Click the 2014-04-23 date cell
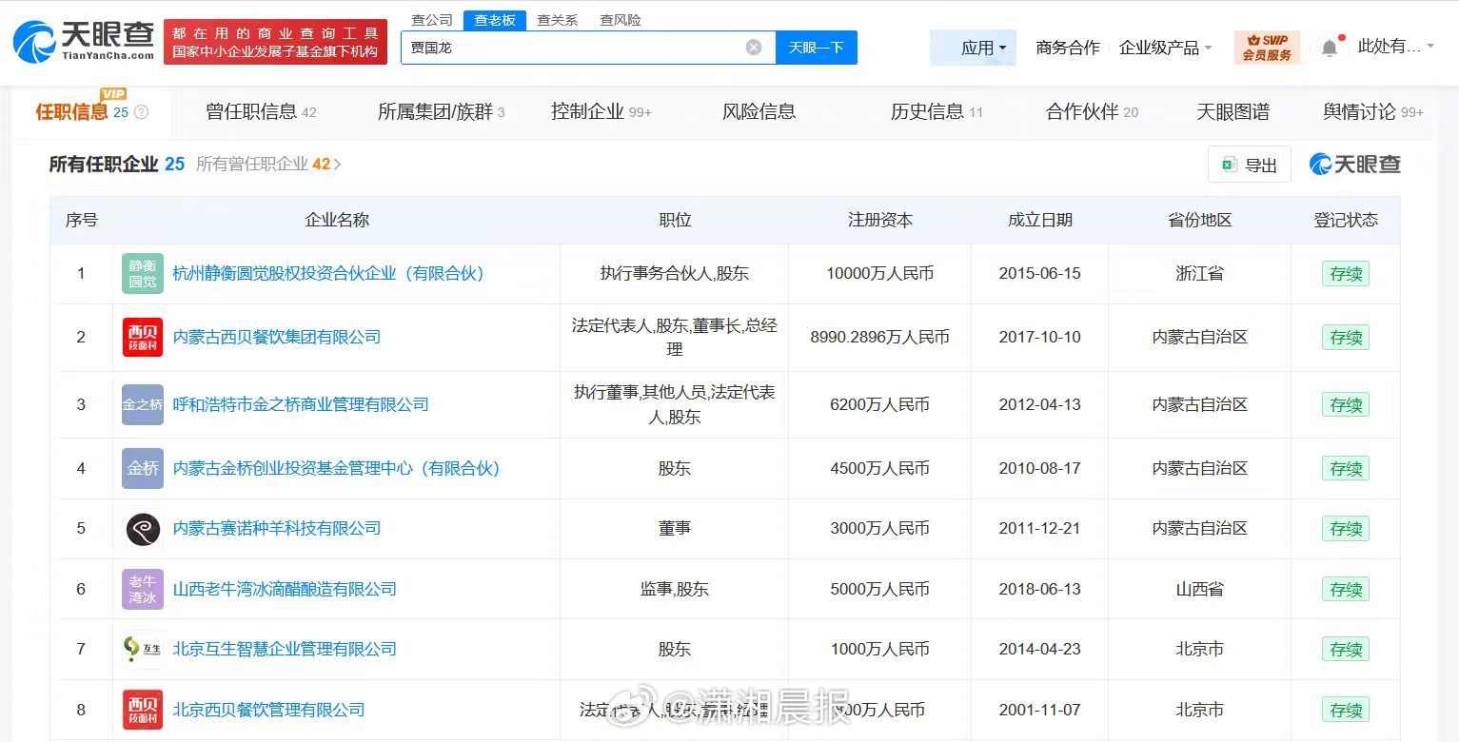The width and height of the screenshot is (1459, 742). pyautogui.click(x=1040, y=649)
